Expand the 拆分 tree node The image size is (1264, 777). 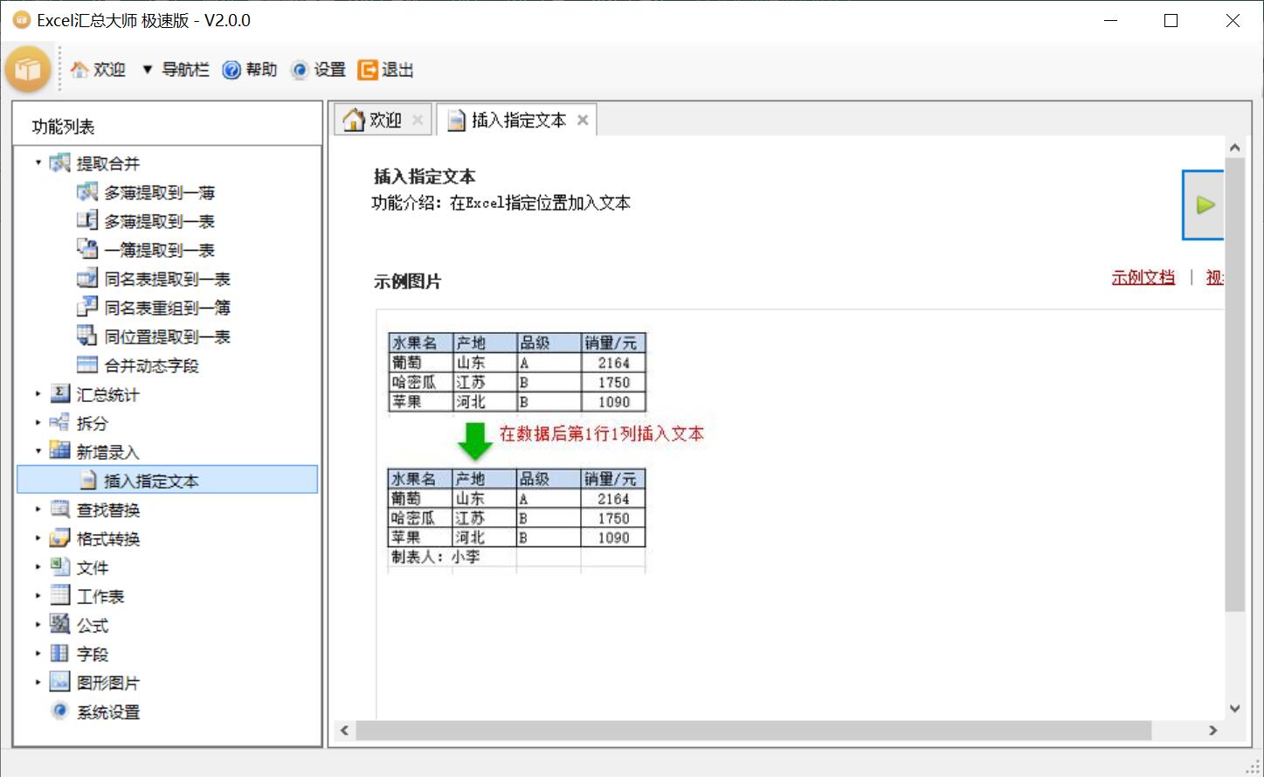(38, 423)
